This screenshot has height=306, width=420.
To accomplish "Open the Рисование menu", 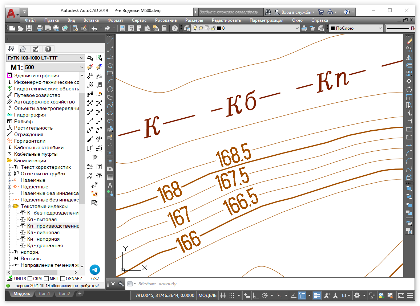I will click(166, 20).
